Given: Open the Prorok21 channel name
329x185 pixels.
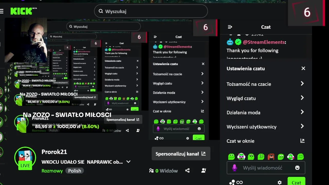Looking at the screenshot, I should [54, 152].
